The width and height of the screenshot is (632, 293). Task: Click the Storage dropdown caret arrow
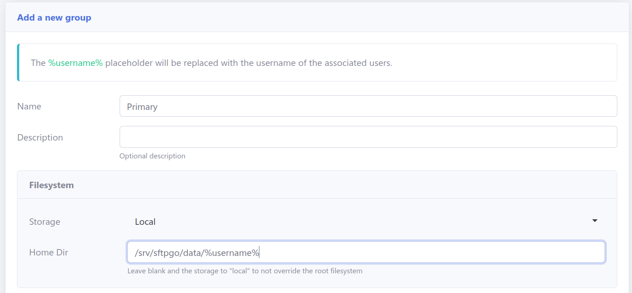595,221
